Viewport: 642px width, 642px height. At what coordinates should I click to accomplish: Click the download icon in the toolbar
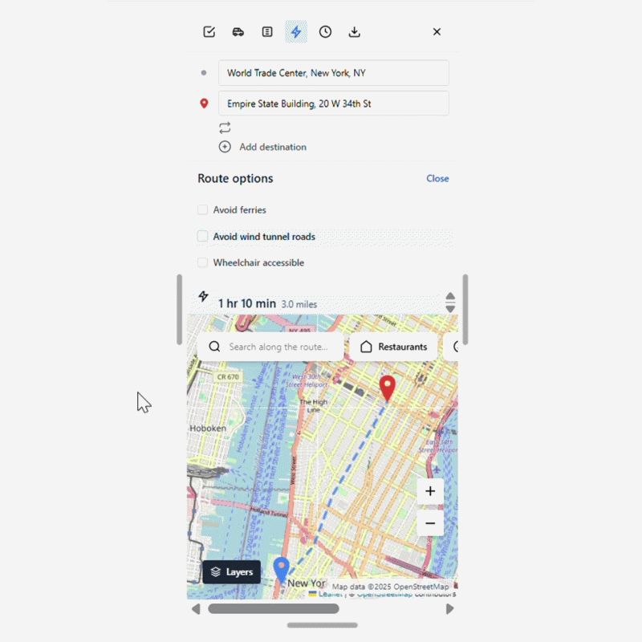[x=354, y=32]
